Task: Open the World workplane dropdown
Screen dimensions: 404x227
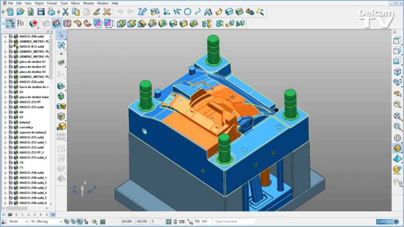Action: point(26,222)
